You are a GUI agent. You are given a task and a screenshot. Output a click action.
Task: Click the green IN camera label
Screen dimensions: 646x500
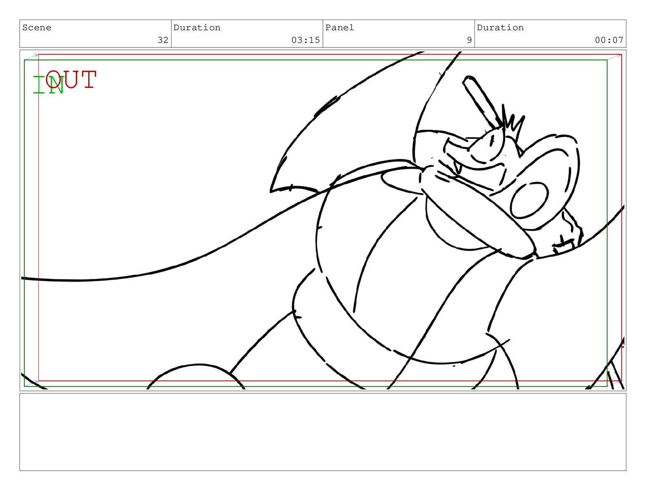48,85
